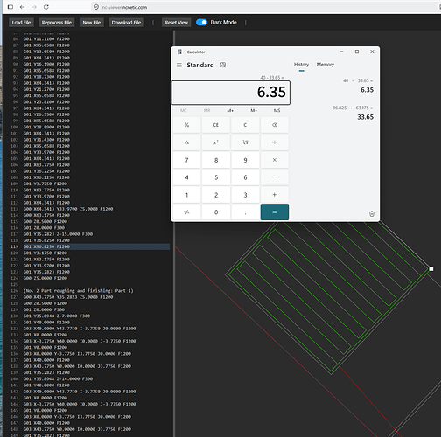Open the Calculator navigation hamburger menu
The image size is (441, 437).
pos(179,65)
